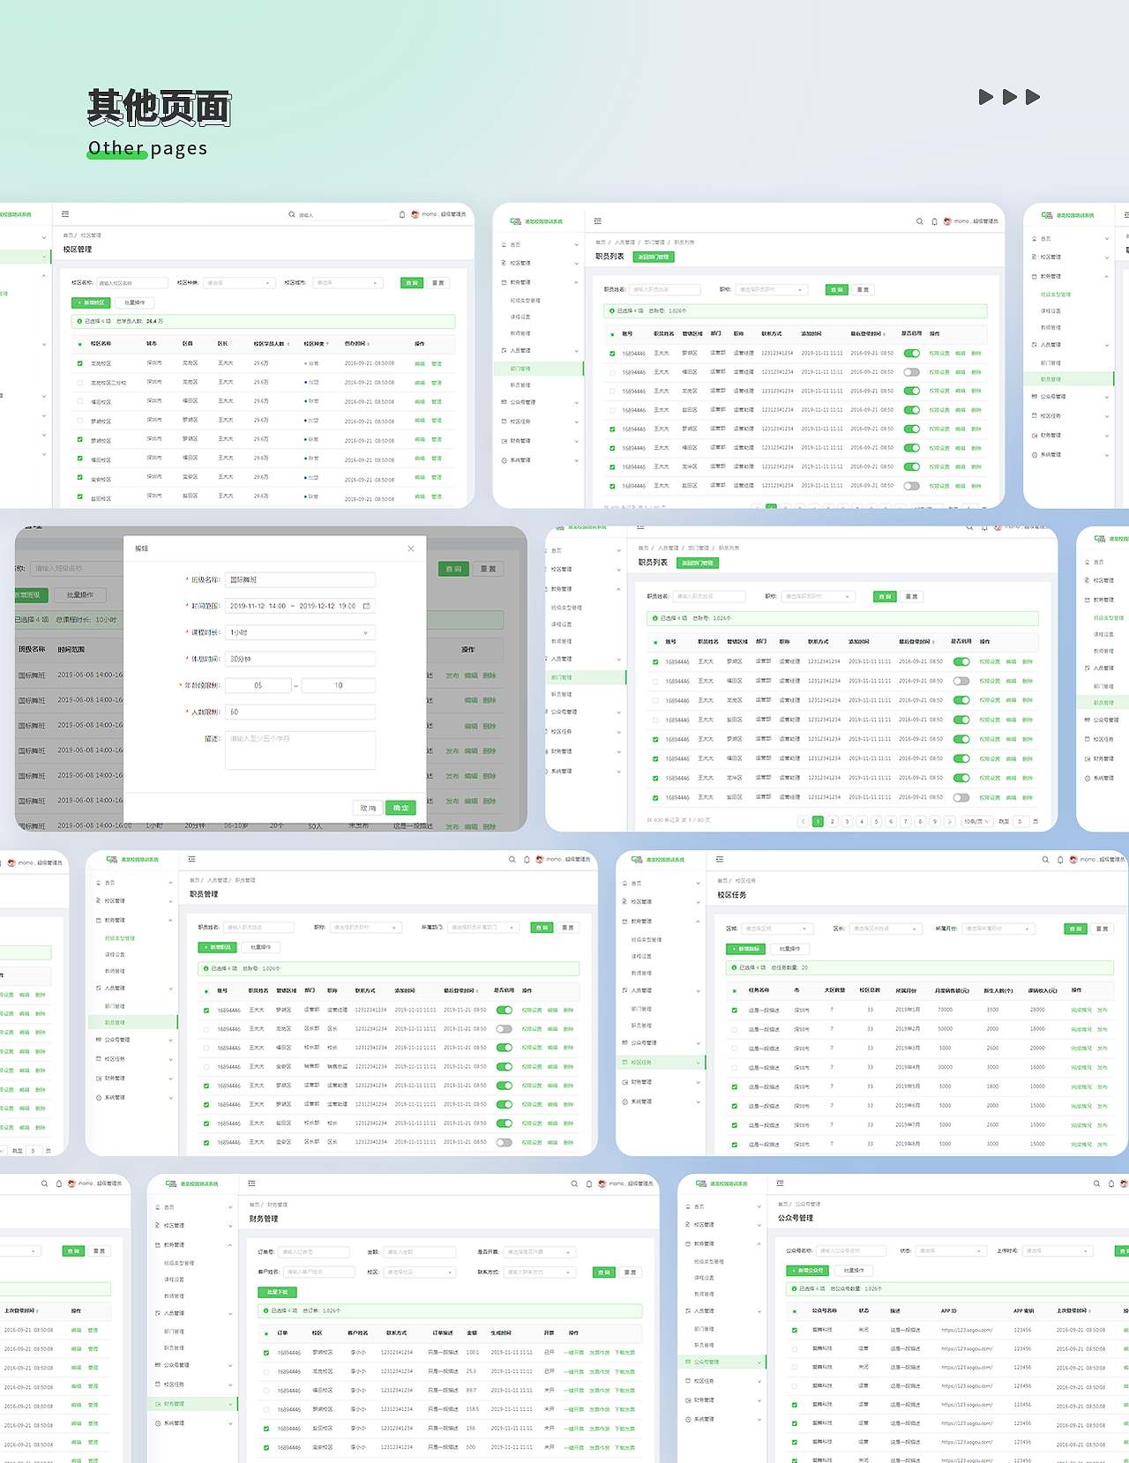Click 新增职员 button on 职员管理 page
This screenshot has width=1129, height=1463.
click(x=217, y=947)
